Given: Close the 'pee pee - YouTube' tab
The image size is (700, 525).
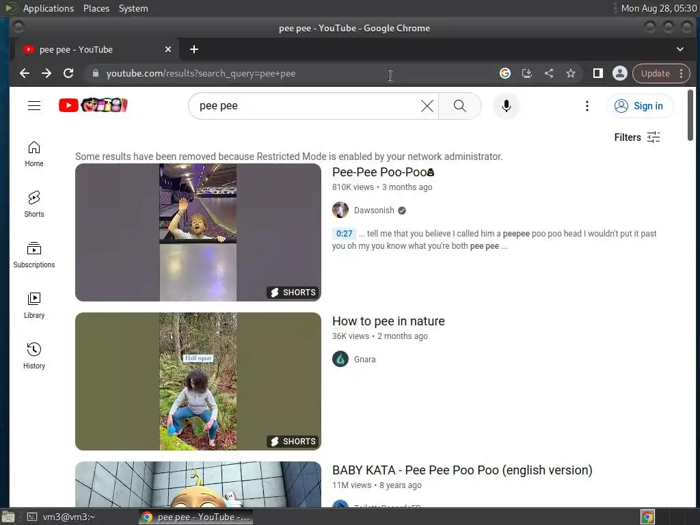Looking at the screenshot, I should (168, 49).
